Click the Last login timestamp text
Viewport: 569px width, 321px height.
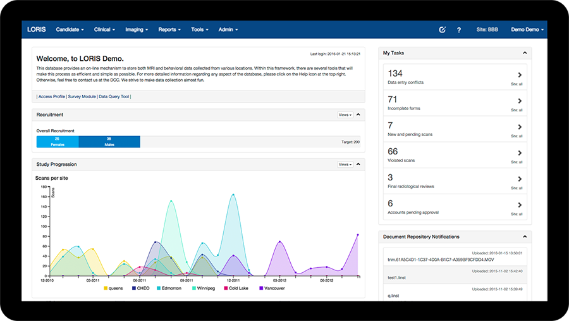click(x=335, y=54)
